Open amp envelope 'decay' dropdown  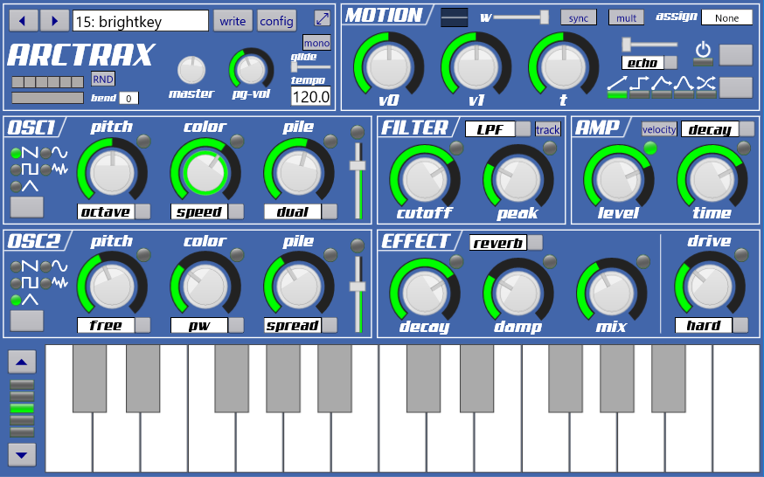[718, 129]
